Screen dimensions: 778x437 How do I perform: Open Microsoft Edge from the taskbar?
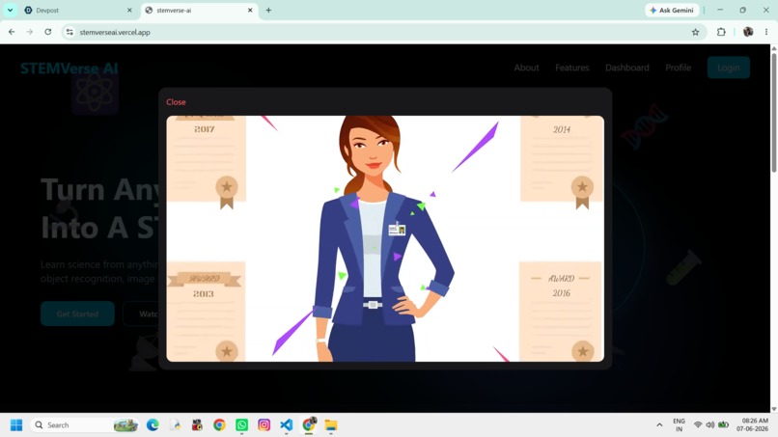[153, 425]
